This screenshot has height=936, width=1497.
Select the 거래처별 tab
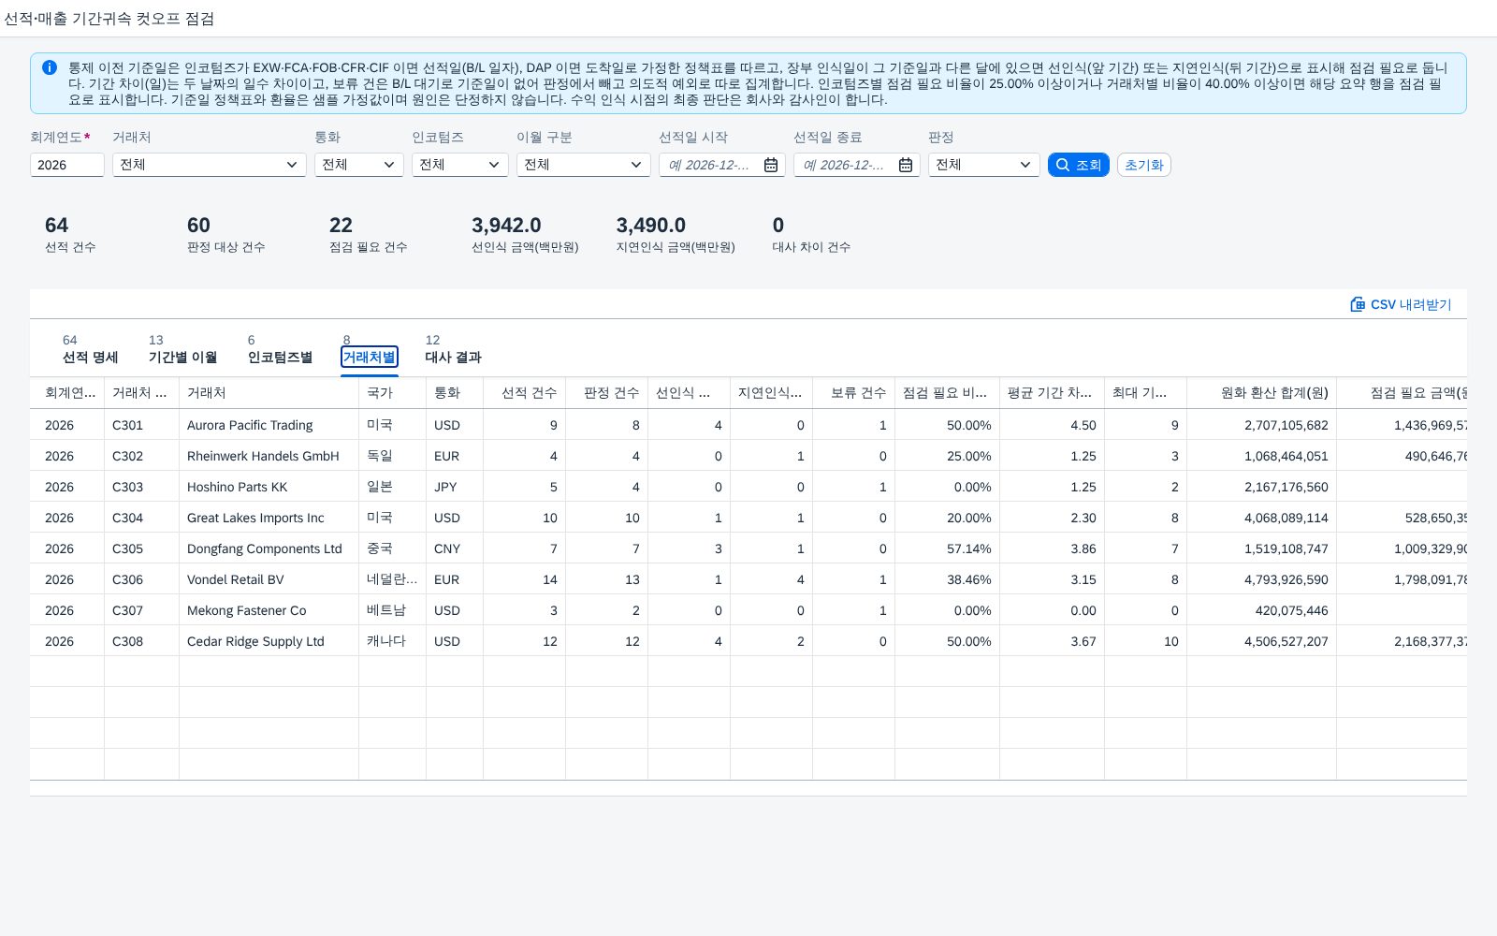click(370, 357)
